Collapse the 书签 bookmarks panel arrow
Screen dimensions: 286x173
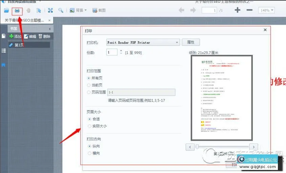point(50,29)
